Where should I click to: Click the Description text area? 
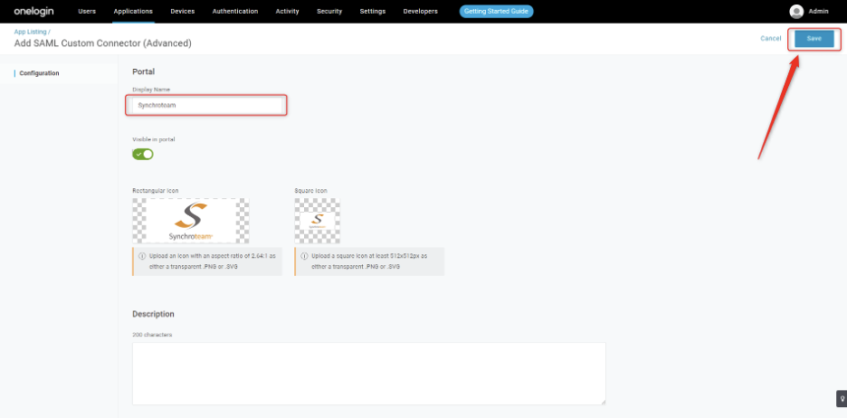point(369,374)
